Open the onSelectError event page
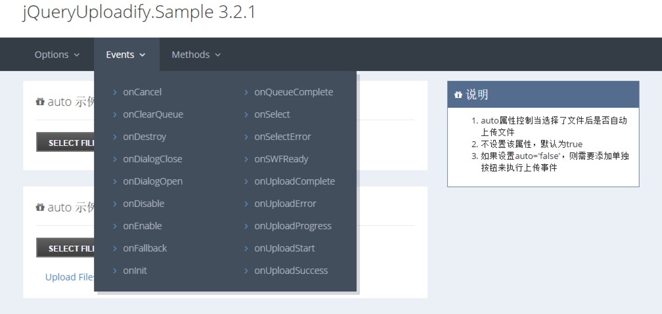The image size is (662, 314). (283, 137)
